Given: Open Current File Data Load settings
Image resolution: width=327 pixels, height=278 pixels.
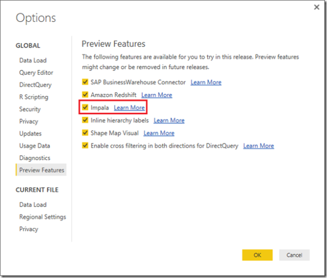Looking at the screenshot, I should [33, 205].
